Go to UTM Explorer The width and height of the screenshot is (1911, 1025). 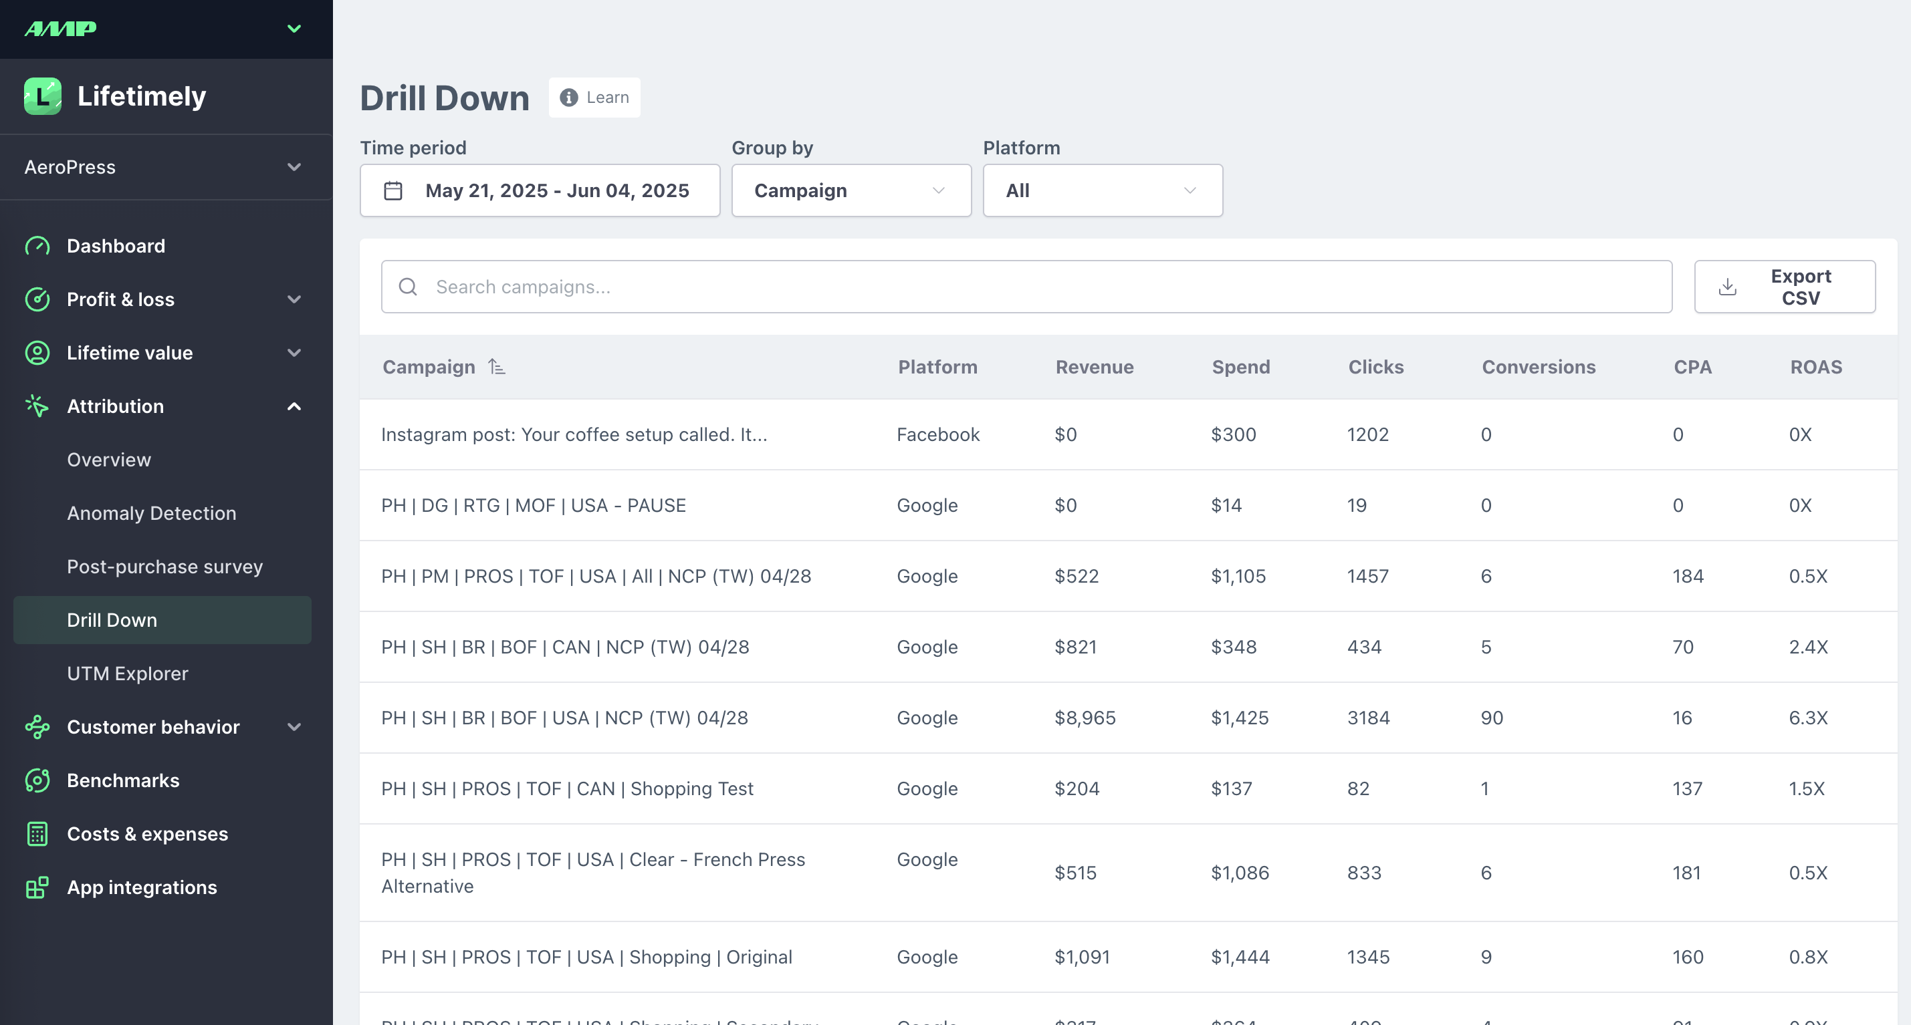click(128, 674)
